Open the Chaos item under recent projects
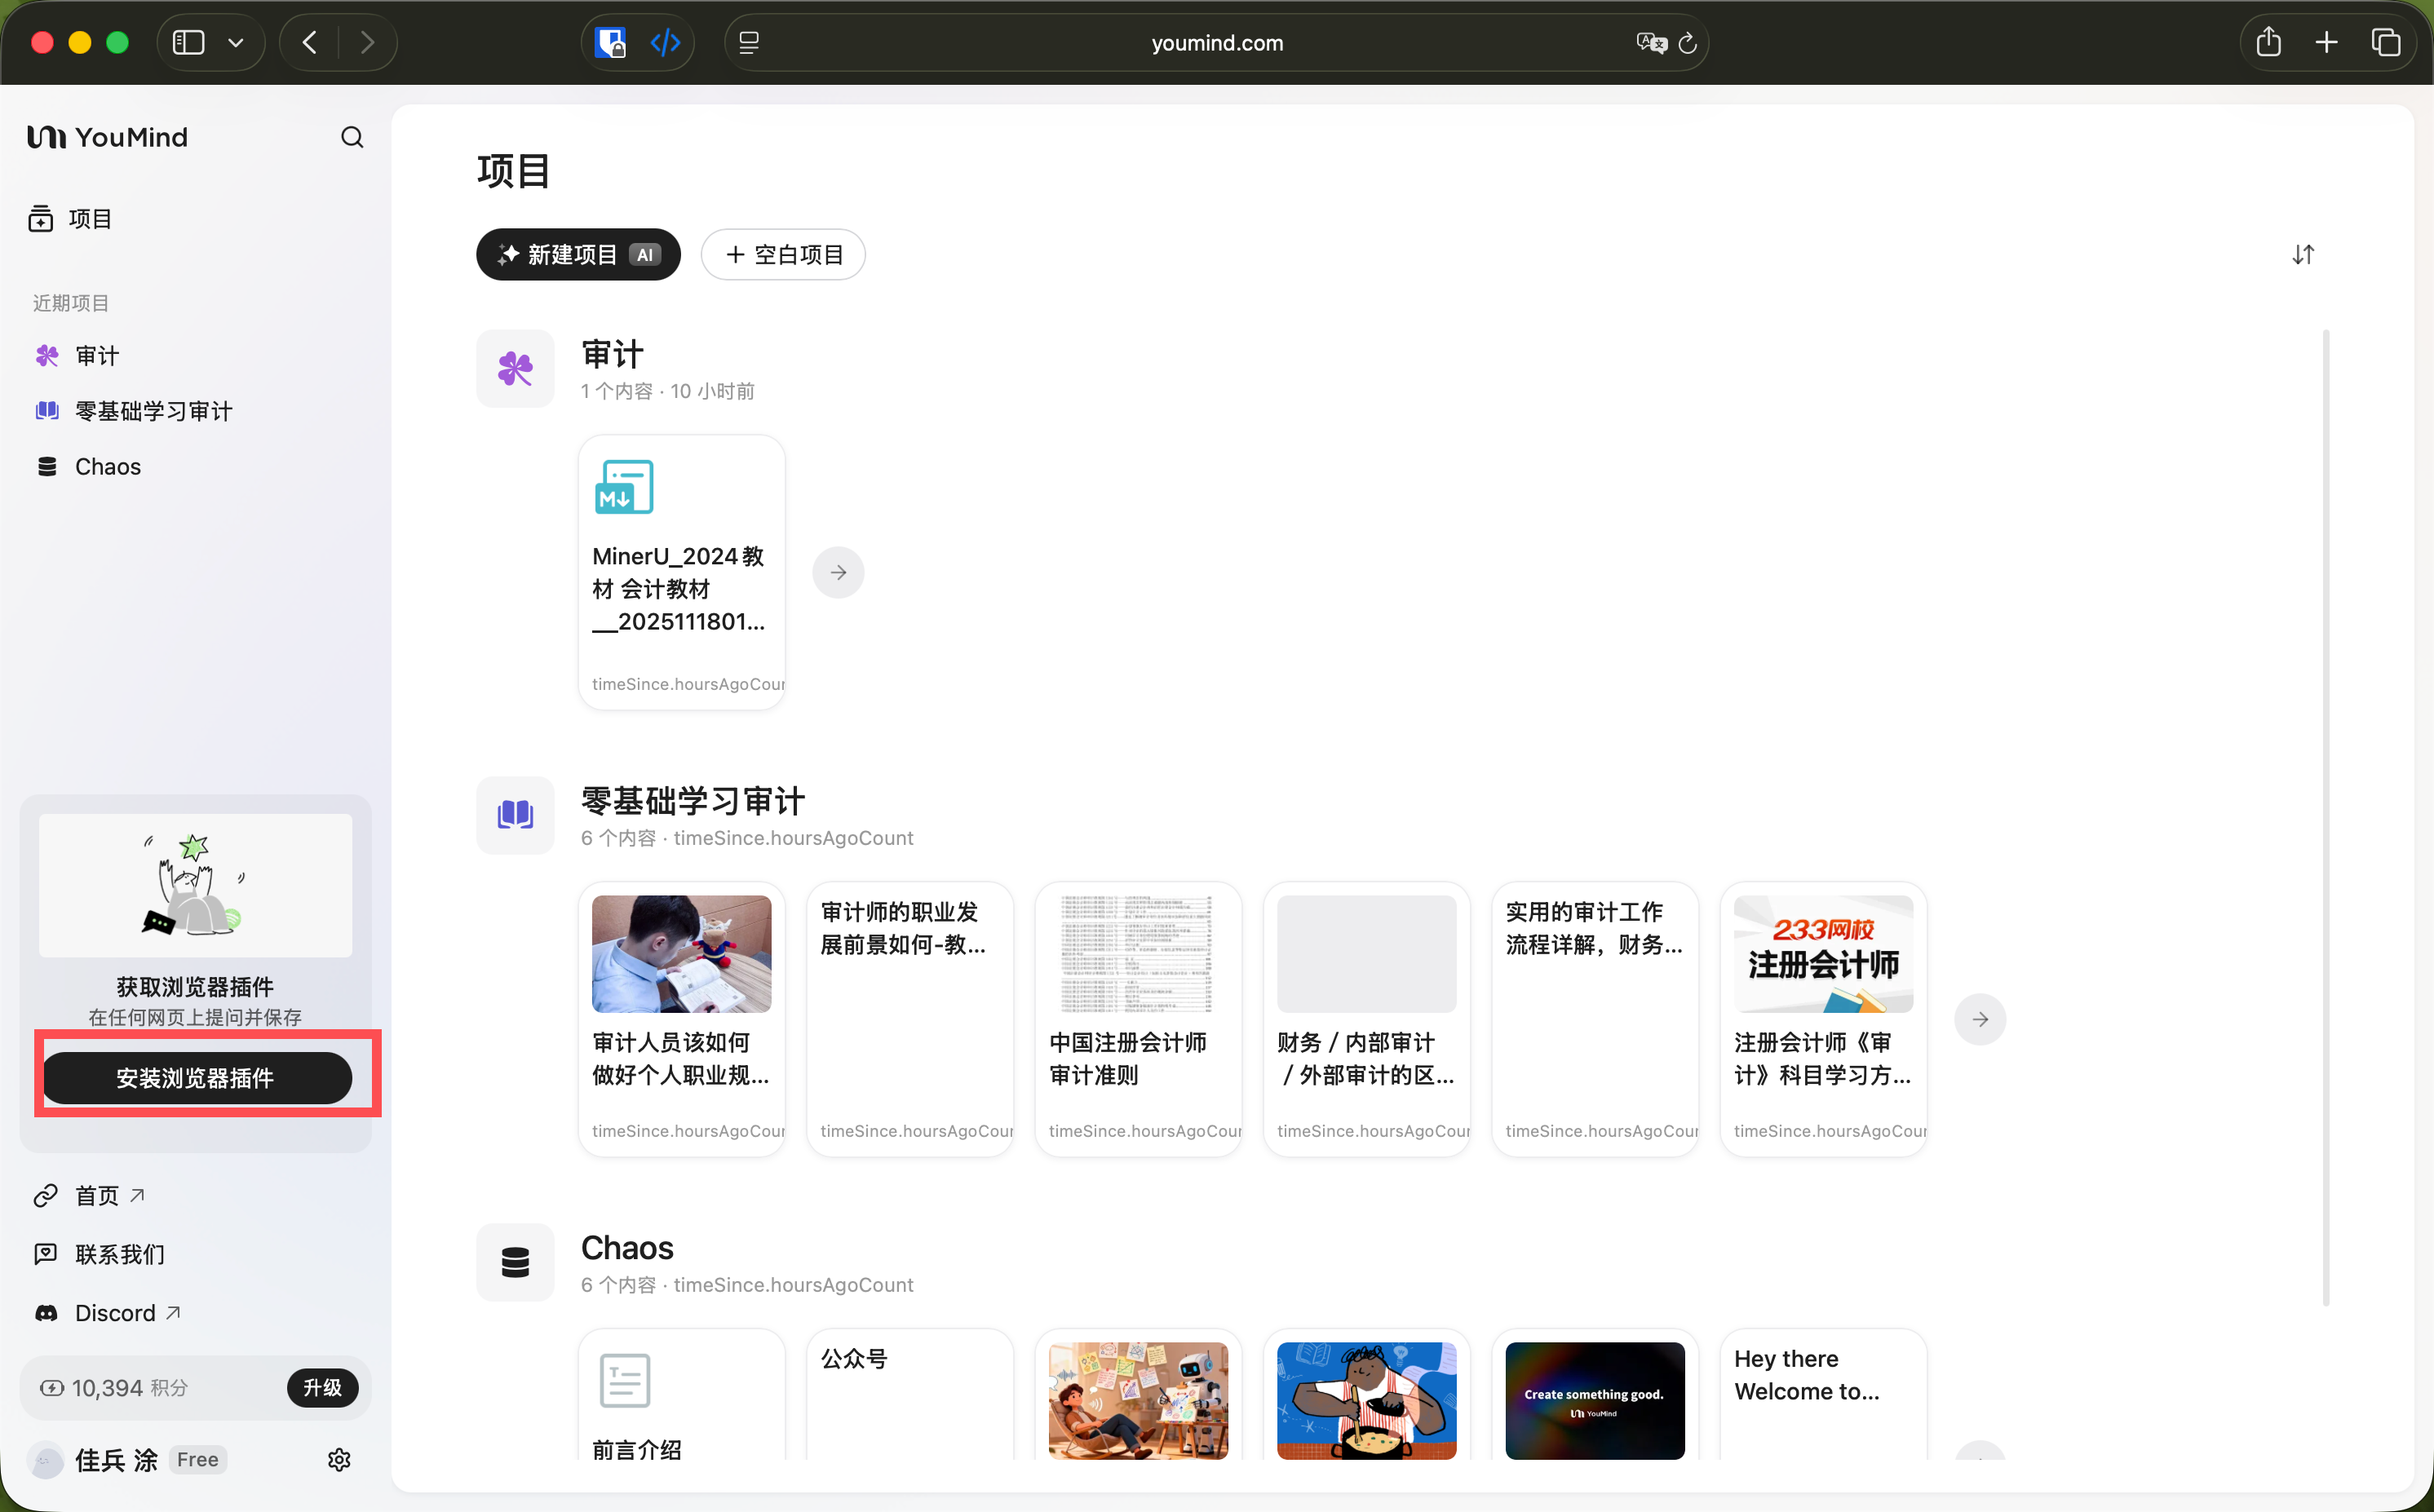The image size is (2434, 1512). (107, 467)
